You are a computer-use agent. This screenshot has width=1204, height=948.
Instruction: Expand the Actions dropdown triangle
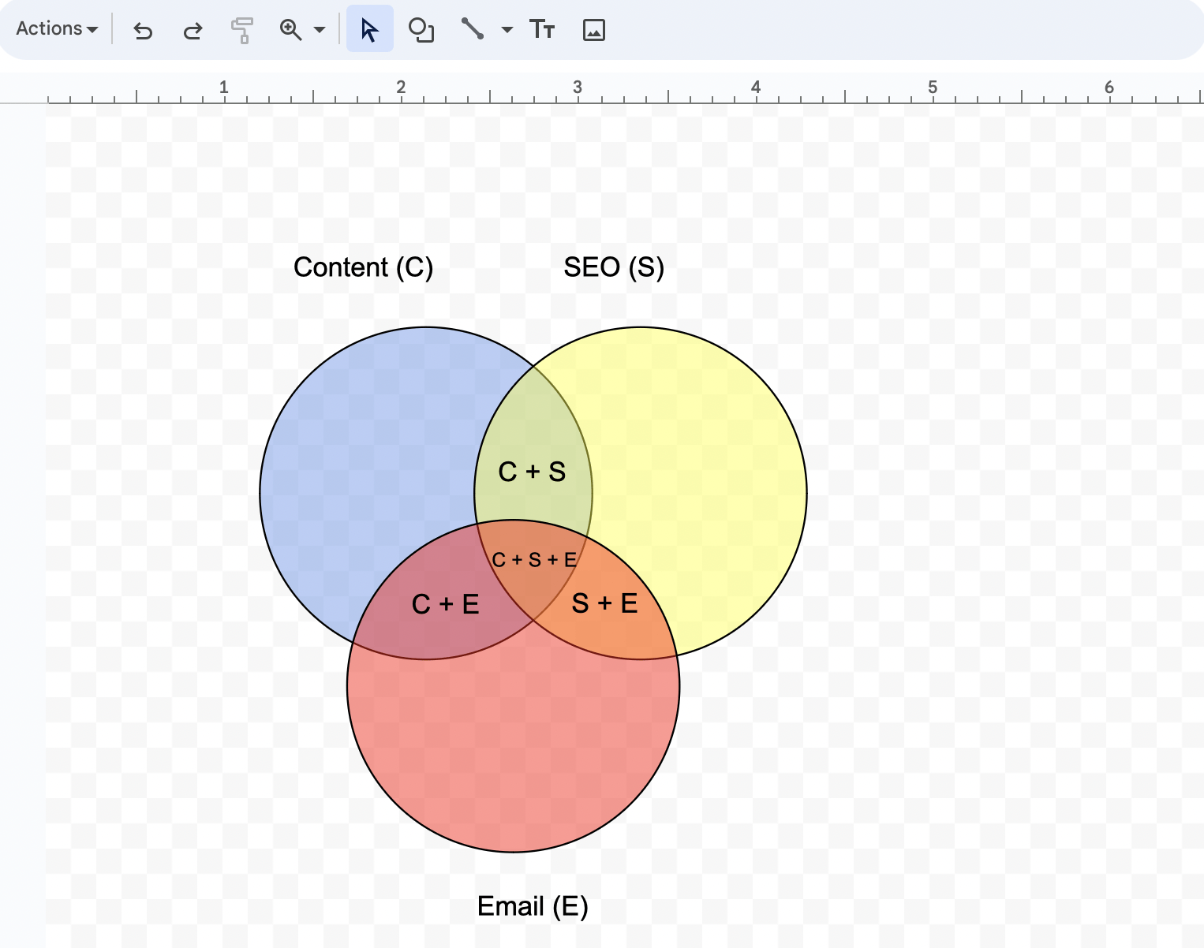tap(94, 29)
